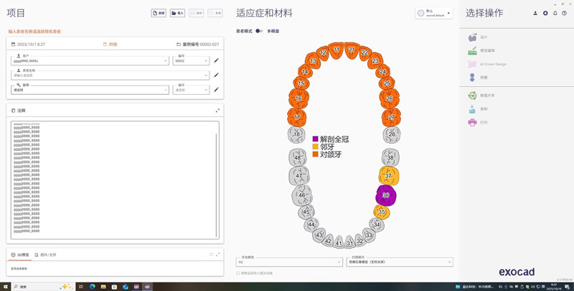574x291 pixels.
Task: Select tooth 41 on the dental chart
Action: click(339, 242)
